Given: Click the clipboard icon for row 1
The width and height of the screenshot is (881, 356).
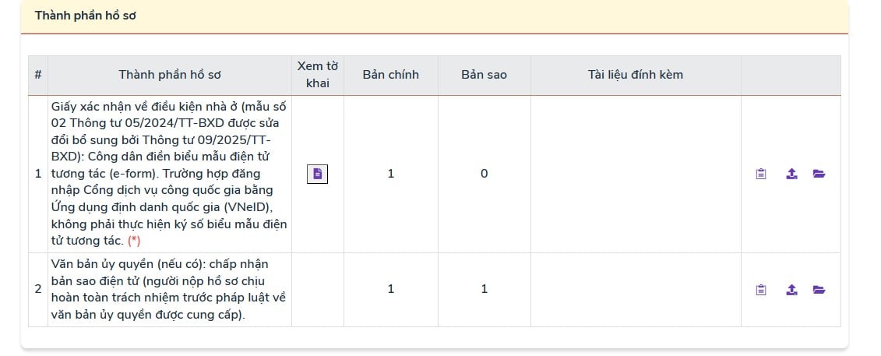Looking at the screenshot, I should pos(761,174).
